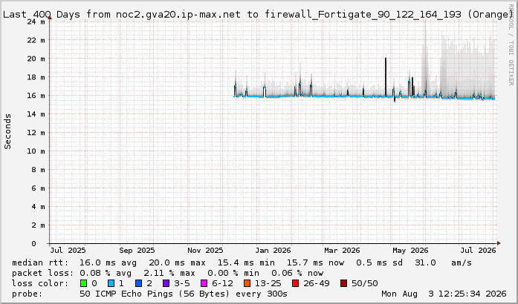Click the '0.06 % now' packet loss value
Image resolution: width=518 pixels, height=304 pixels.
click(297, 273)
